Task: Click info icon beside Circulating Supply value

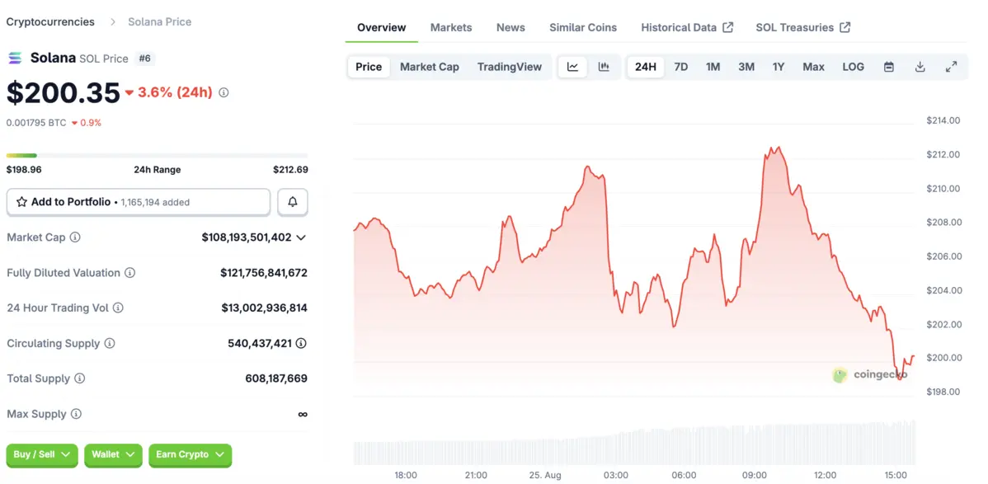Action: point(301,343)
